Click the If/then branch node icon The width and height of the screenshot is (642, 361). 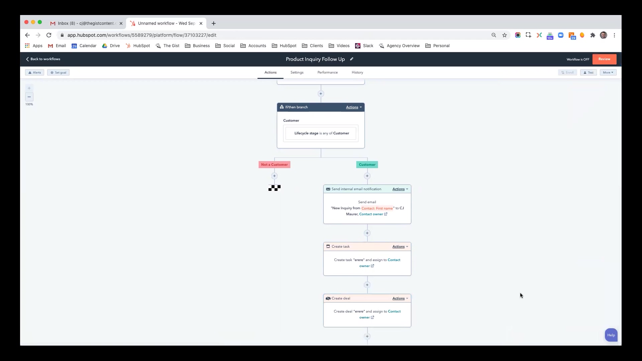(281, 107)
